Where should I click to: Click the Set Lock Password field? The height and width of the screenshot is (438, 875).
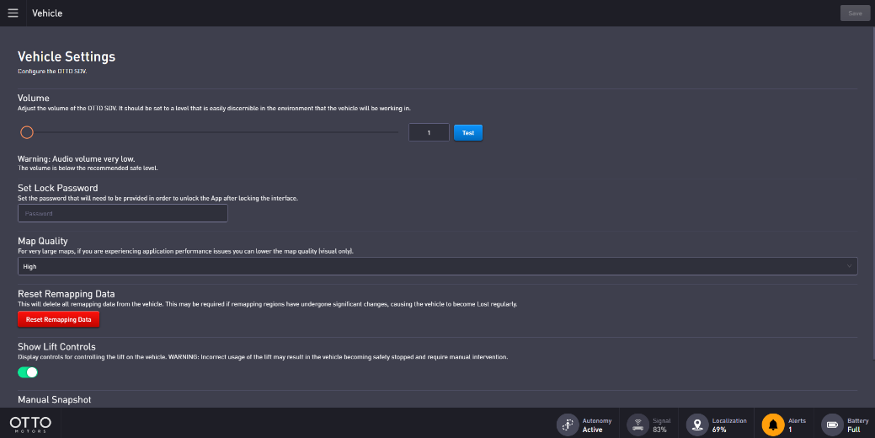[x=123, y=214]
